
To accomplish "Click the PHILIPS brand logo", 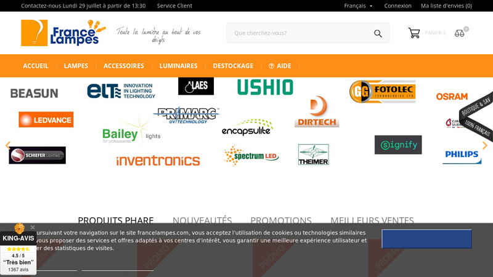I will click(x=462, y=157).
